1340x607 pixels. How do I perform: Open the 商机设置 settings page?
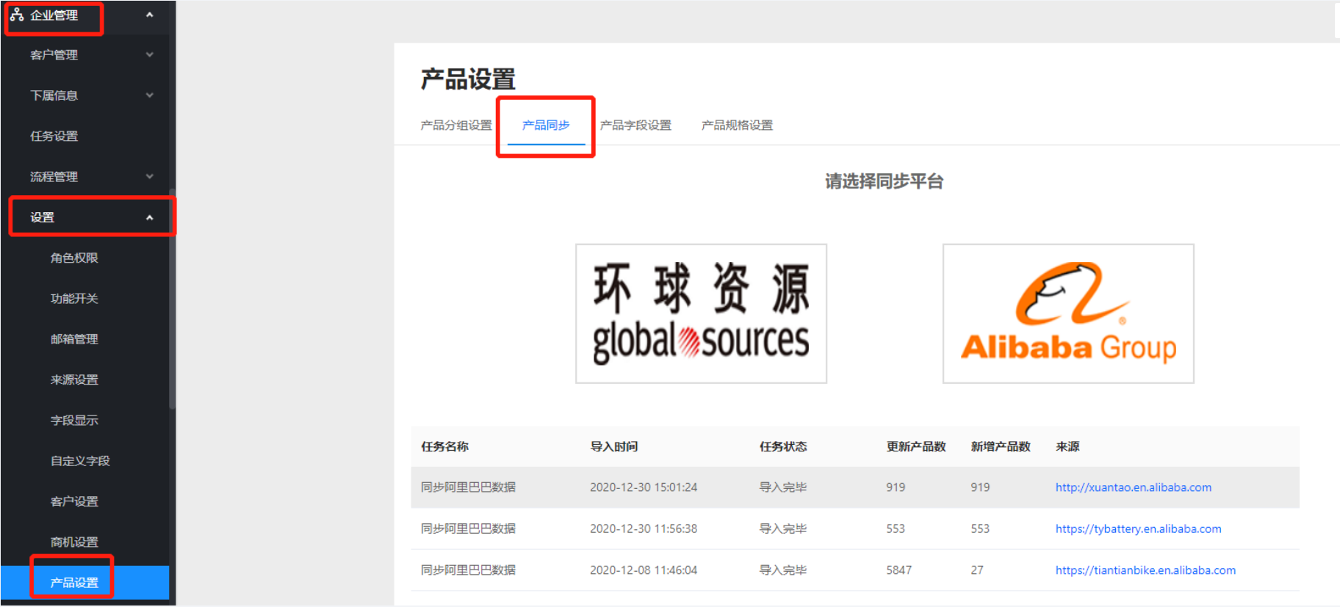(x=84, y=542)
